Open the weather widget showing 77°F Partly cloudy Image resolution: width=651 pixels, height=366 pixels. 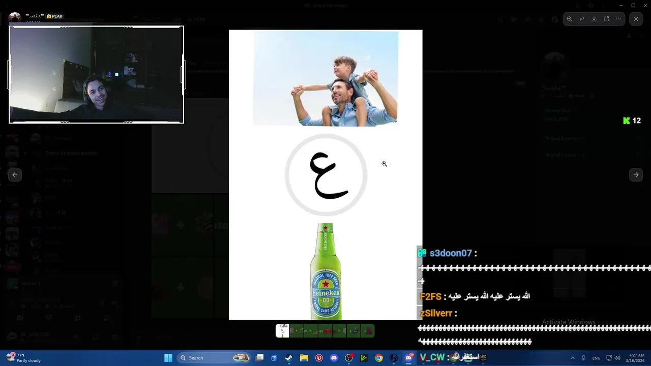(x=24, y=358)
